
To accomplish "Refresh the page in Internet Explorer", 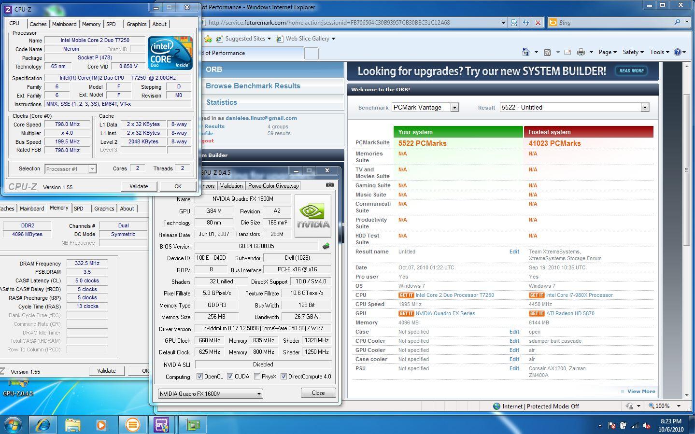I will point(525,23).
